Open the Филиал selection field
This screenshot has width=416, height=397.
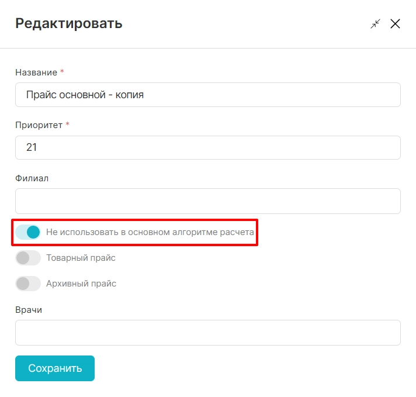coord(207,201)
